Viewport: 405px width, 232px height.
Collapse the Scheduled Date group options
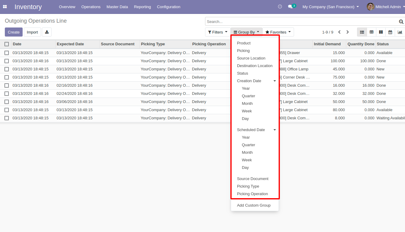255,130
